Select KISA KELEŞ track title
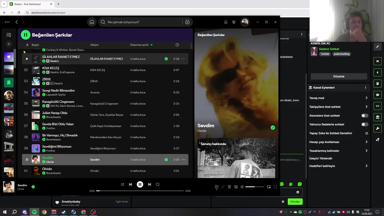Screen dimensions: 384x216 [x=51, y=68]
